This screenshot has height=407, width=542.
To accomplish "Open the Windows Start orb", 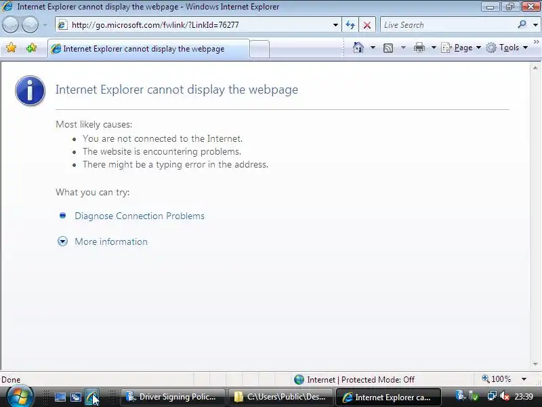I will click(20, 397).
